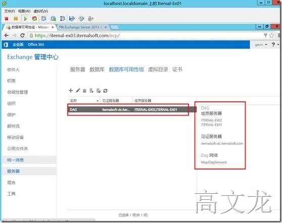Click Exchange 管理中心 heading
Image resolution: width=282 pixels, height=223 pixels.
pyautogui.click(x=33, y=57)
